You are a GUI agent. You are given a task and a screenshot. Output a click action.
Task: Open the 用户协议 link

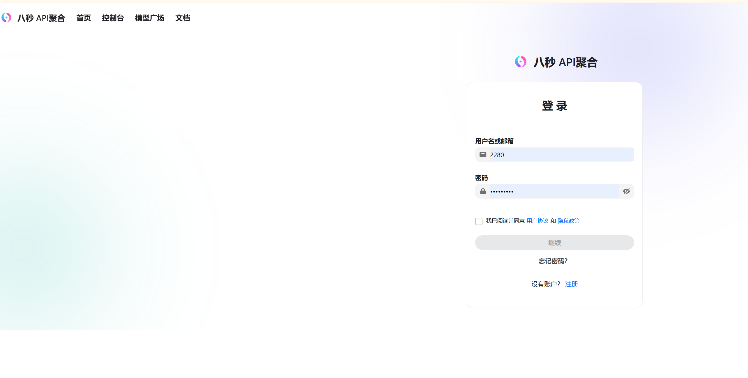click(x=537, y=221)
